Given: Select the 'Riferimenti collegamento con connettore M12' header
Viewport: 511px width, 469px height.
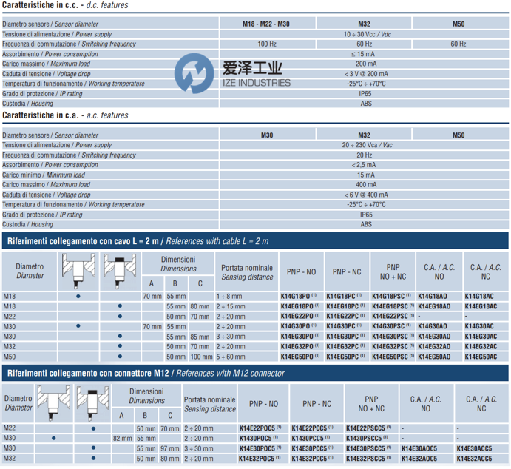Looking at the screenshot, I should tap(255, 373).
